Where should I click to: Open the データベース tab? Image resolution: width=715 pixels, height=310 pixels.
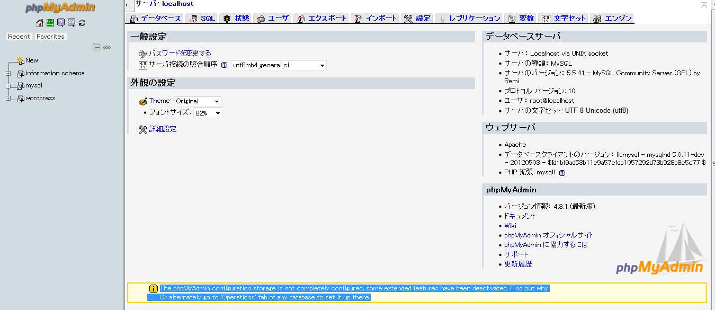coord(156,19)
